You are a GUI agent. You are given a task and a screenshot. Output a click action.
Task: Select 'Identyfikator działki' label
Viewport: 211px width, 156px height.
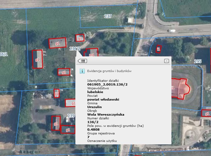click(x=103, y=81)
